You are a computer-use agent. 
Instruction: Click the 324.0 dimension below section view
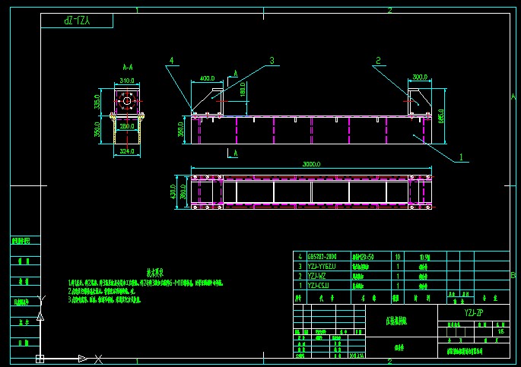pyautogui.click(x=126, y=151)
